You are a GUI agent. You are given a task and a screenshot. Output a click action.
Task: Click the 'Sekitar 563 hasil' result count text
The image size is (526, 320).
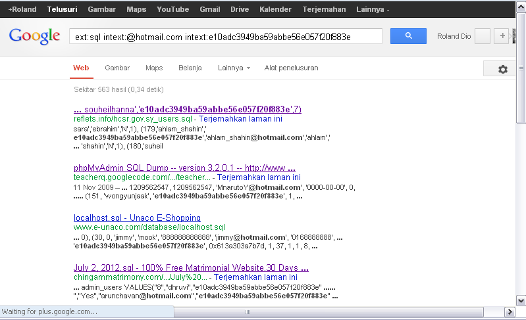pyautogui.click(x=118, y=89)
